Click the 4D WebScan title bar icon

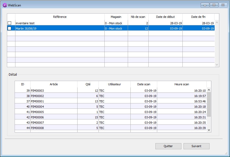5,5
